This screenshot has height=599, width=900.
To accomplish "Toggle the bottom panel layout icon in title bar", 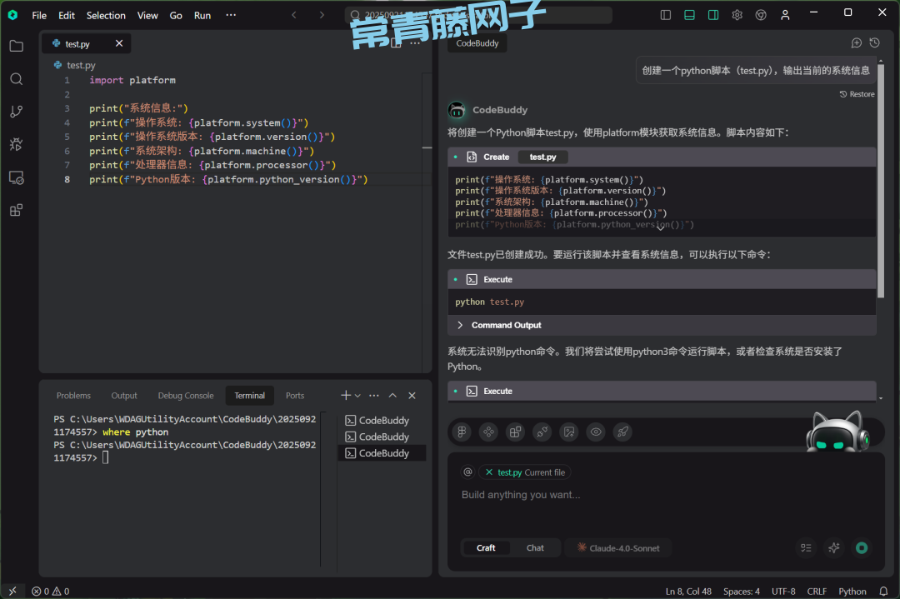I will 689,15.
